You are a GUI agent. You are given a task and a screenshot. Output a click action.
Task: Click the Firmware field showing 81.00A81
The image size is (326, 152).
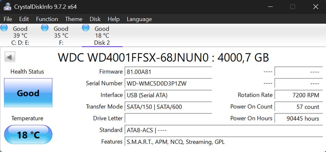coord(168,72)
